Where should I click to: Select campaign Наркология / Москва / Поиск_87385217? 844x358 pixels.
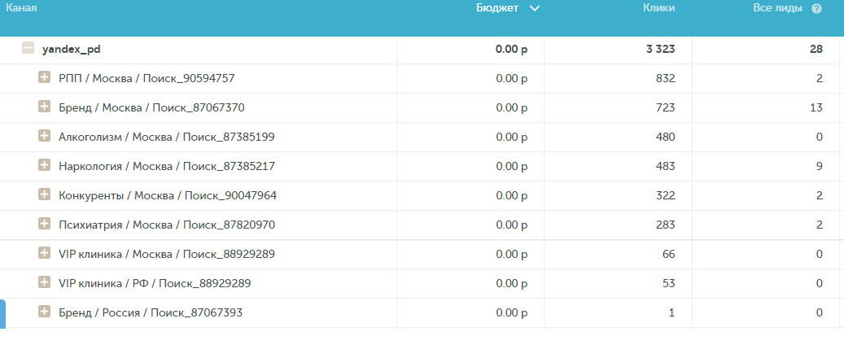167,166
